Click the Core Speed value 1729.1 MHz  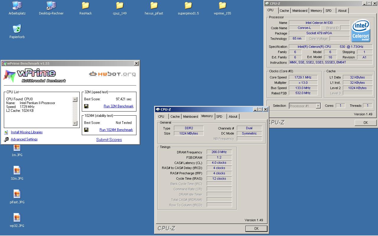[x=303, y=77]
